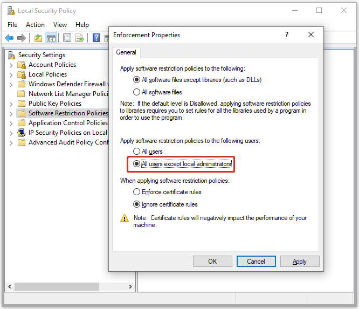Select Advanced Audit Policy Configuration label
Image resolution: width=359 pixels, height=309 pixels.
click(68, 142)
